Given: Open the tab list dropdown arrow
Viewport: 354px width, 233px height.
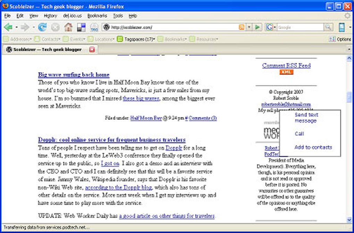Looking at the screenshot, I should (349, 49).
